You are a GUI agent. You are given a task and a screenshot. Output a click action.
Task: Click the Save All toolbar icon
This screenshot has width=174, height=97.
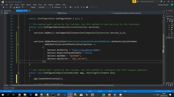(x=19, y=7)
